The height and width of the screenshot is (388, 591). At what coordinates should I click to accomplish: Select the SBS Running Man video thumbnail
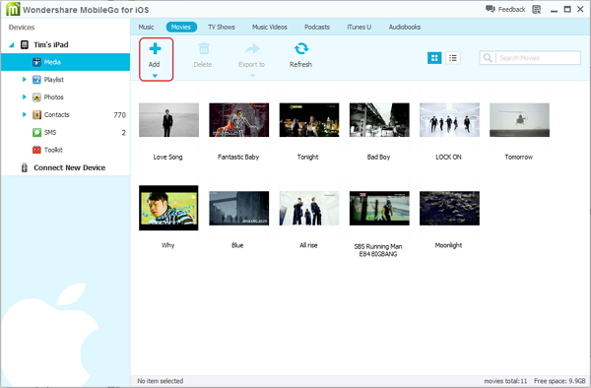tap(379, 208)
